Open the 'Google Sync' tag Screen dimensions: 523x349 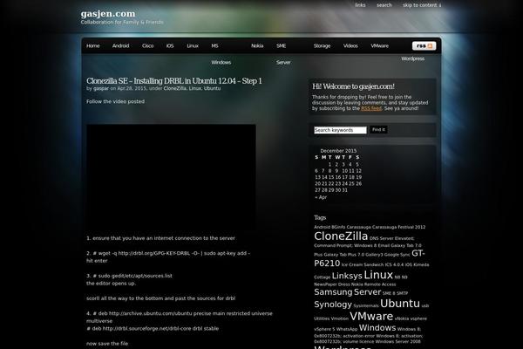coord(397,255)
